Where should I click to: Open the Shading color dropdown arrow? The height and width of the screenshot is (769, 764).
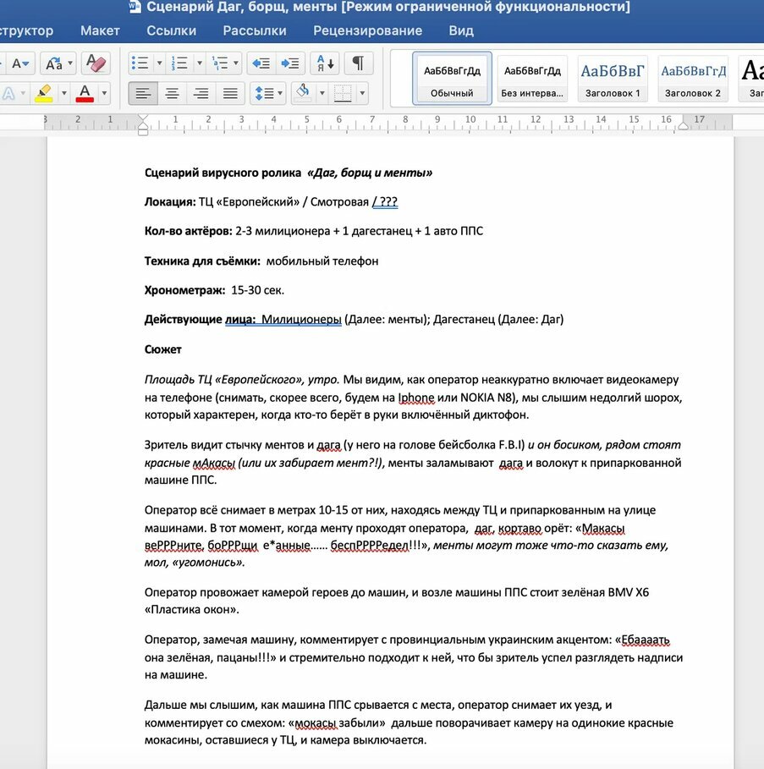coord(322,93)
